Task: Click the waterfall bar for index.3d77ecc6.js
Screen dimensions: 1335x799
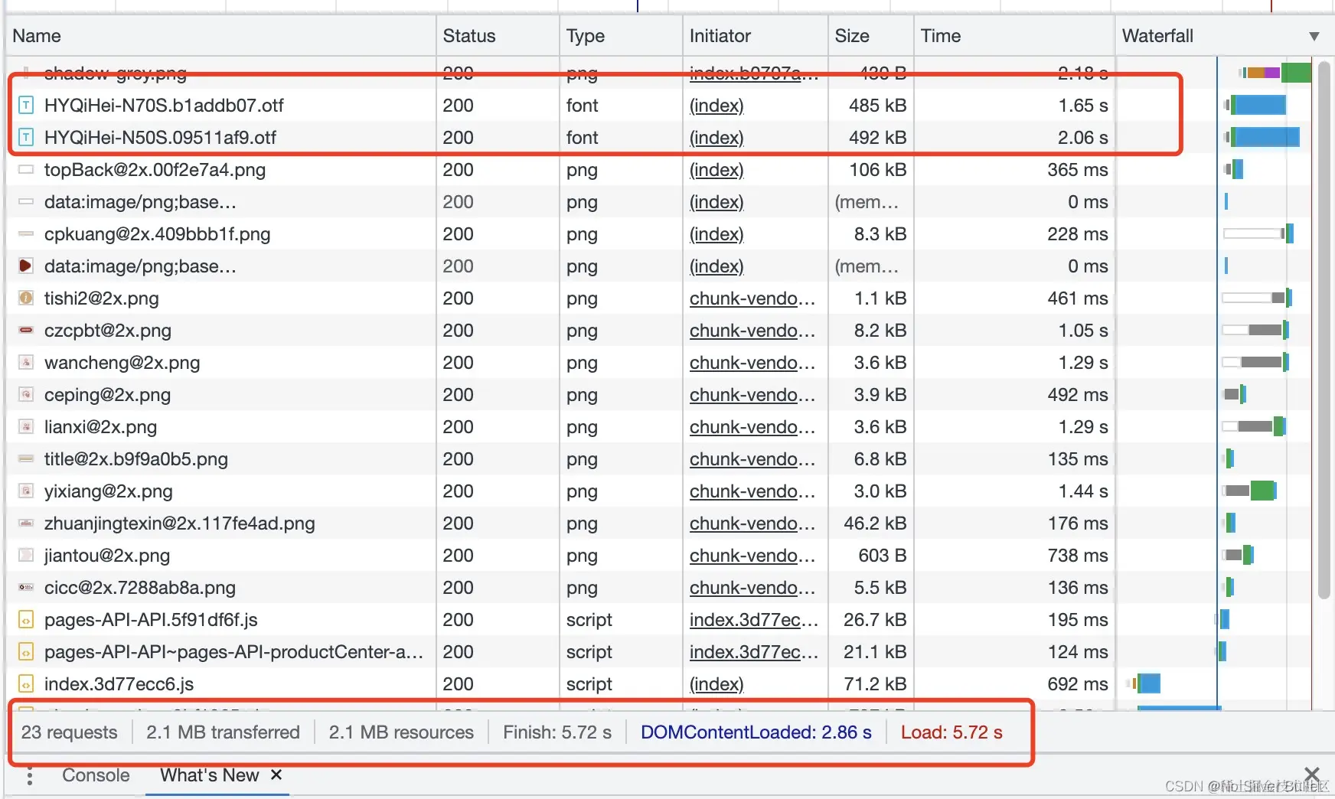Action: (x=1144, y=683)
